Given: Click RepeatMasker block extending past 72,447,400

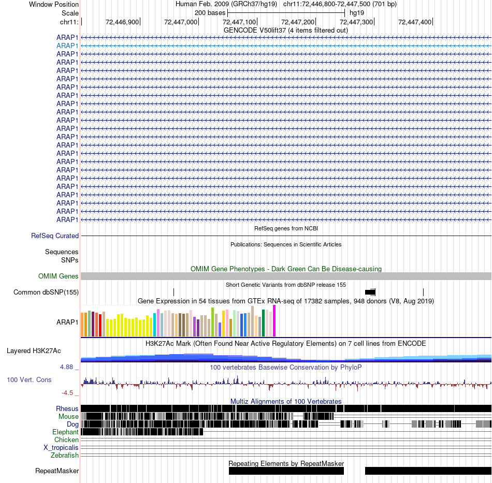Looking at the screenshot, I should tap(428, 471).
